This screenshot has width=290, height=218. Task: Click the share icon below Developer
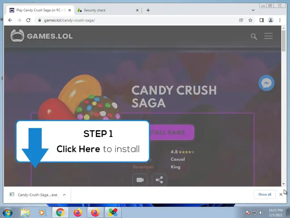[159, 180]
